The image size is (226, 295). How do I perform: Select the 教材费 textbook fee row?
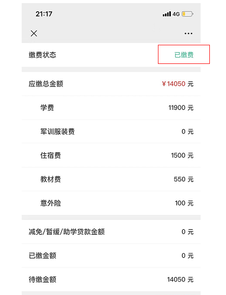111,179
